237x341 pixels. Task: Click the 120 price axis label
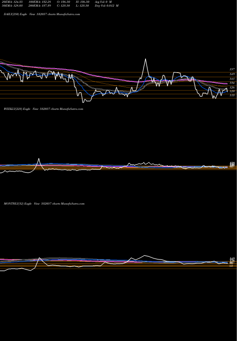[232, 91]
